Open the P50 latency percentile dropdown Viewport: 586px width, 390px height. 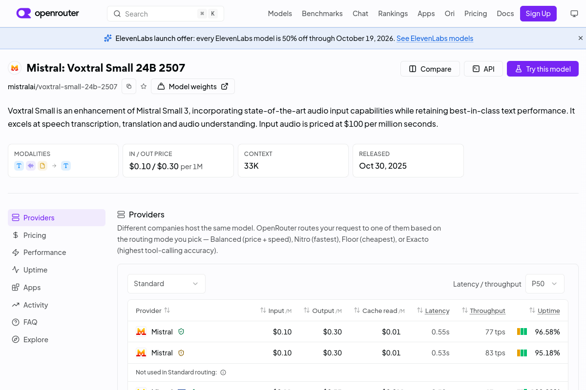(545, 284)
